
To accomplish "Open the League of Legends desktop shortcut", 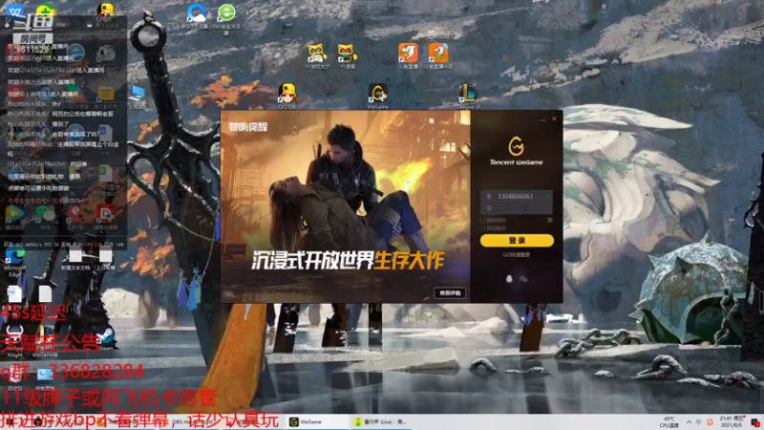I will pyautogui.click(x=468, y=96).
